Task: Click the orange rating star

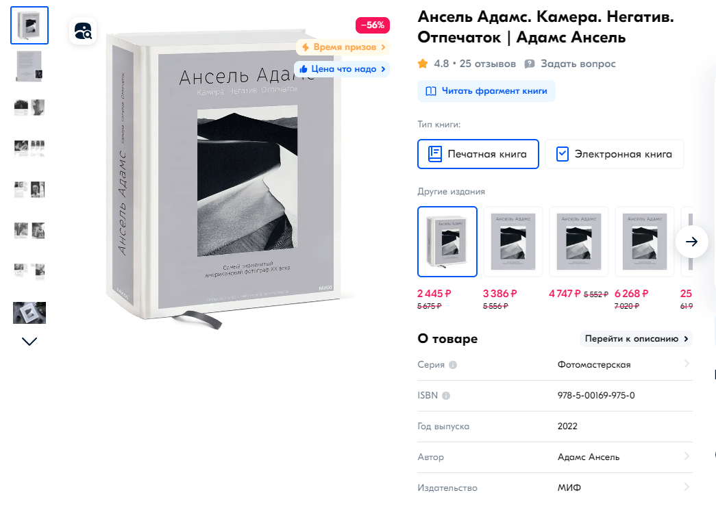Action: pos(423,64)
